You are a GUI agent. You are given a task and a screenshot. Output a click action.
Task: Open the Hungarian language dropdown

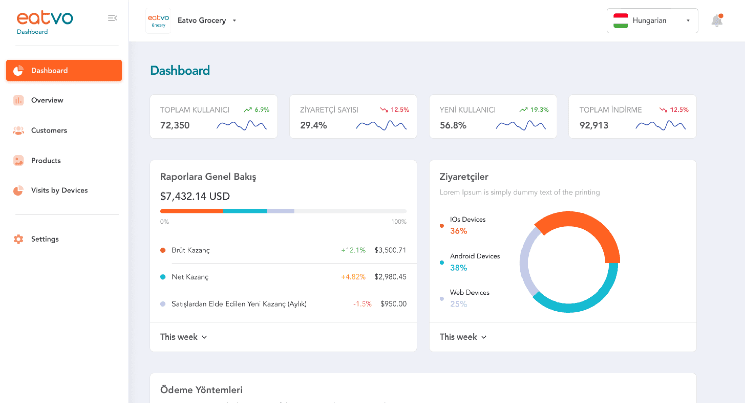pyautogui.click(x=652, y=20)
